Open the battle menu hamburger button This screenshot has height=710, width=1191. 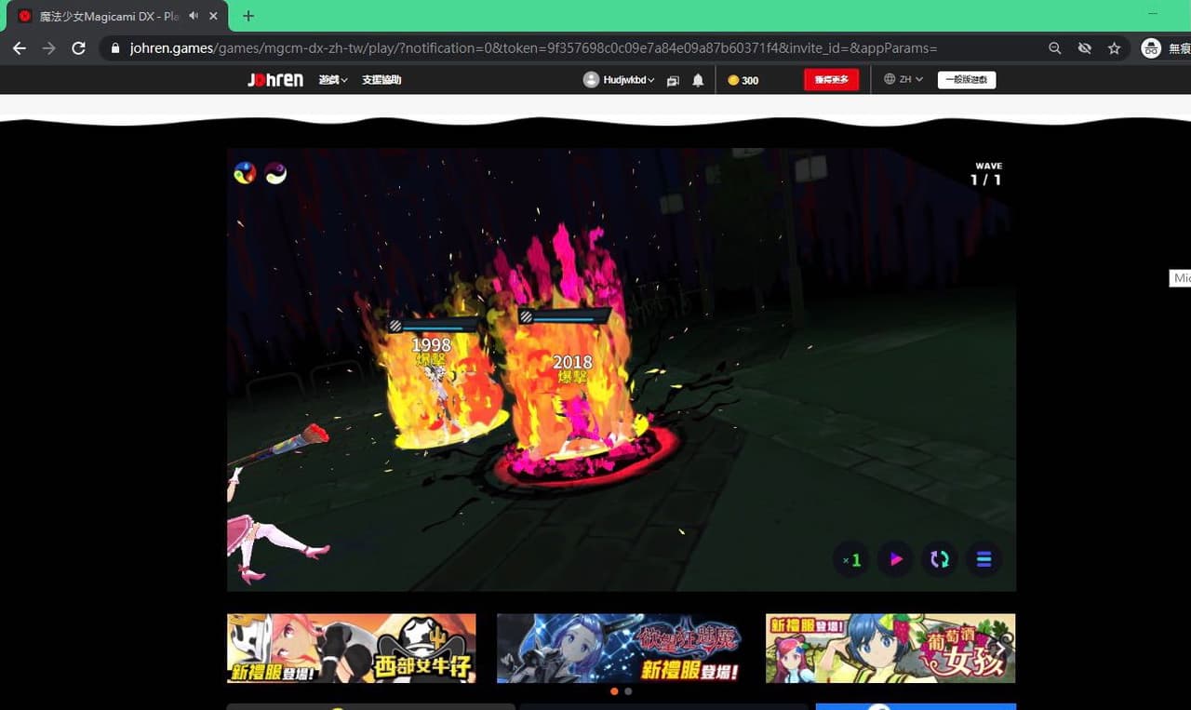tap(984, 559)
